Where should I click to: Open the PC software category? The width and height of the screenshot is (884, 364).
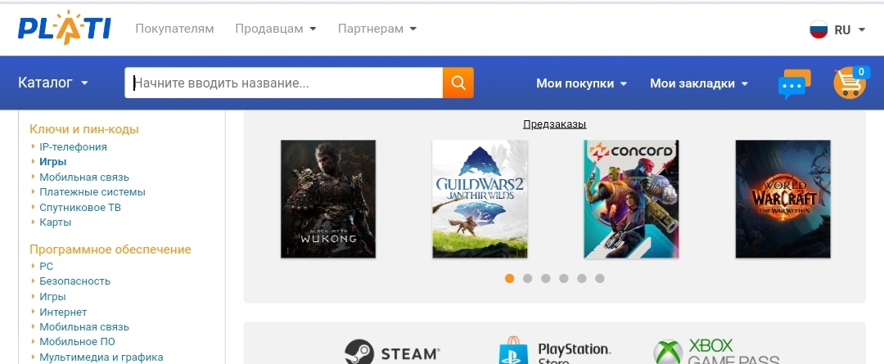(x=46, y=267)
